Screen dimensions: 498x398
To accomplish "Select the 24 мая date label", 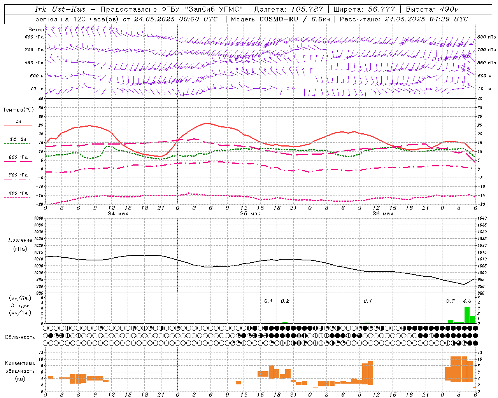I will point(118,214).
